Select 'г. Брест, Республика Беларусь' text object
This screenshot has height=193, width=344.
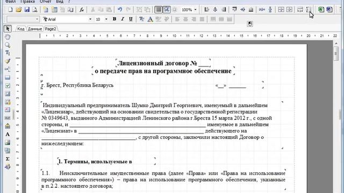(x=77, y=85)
